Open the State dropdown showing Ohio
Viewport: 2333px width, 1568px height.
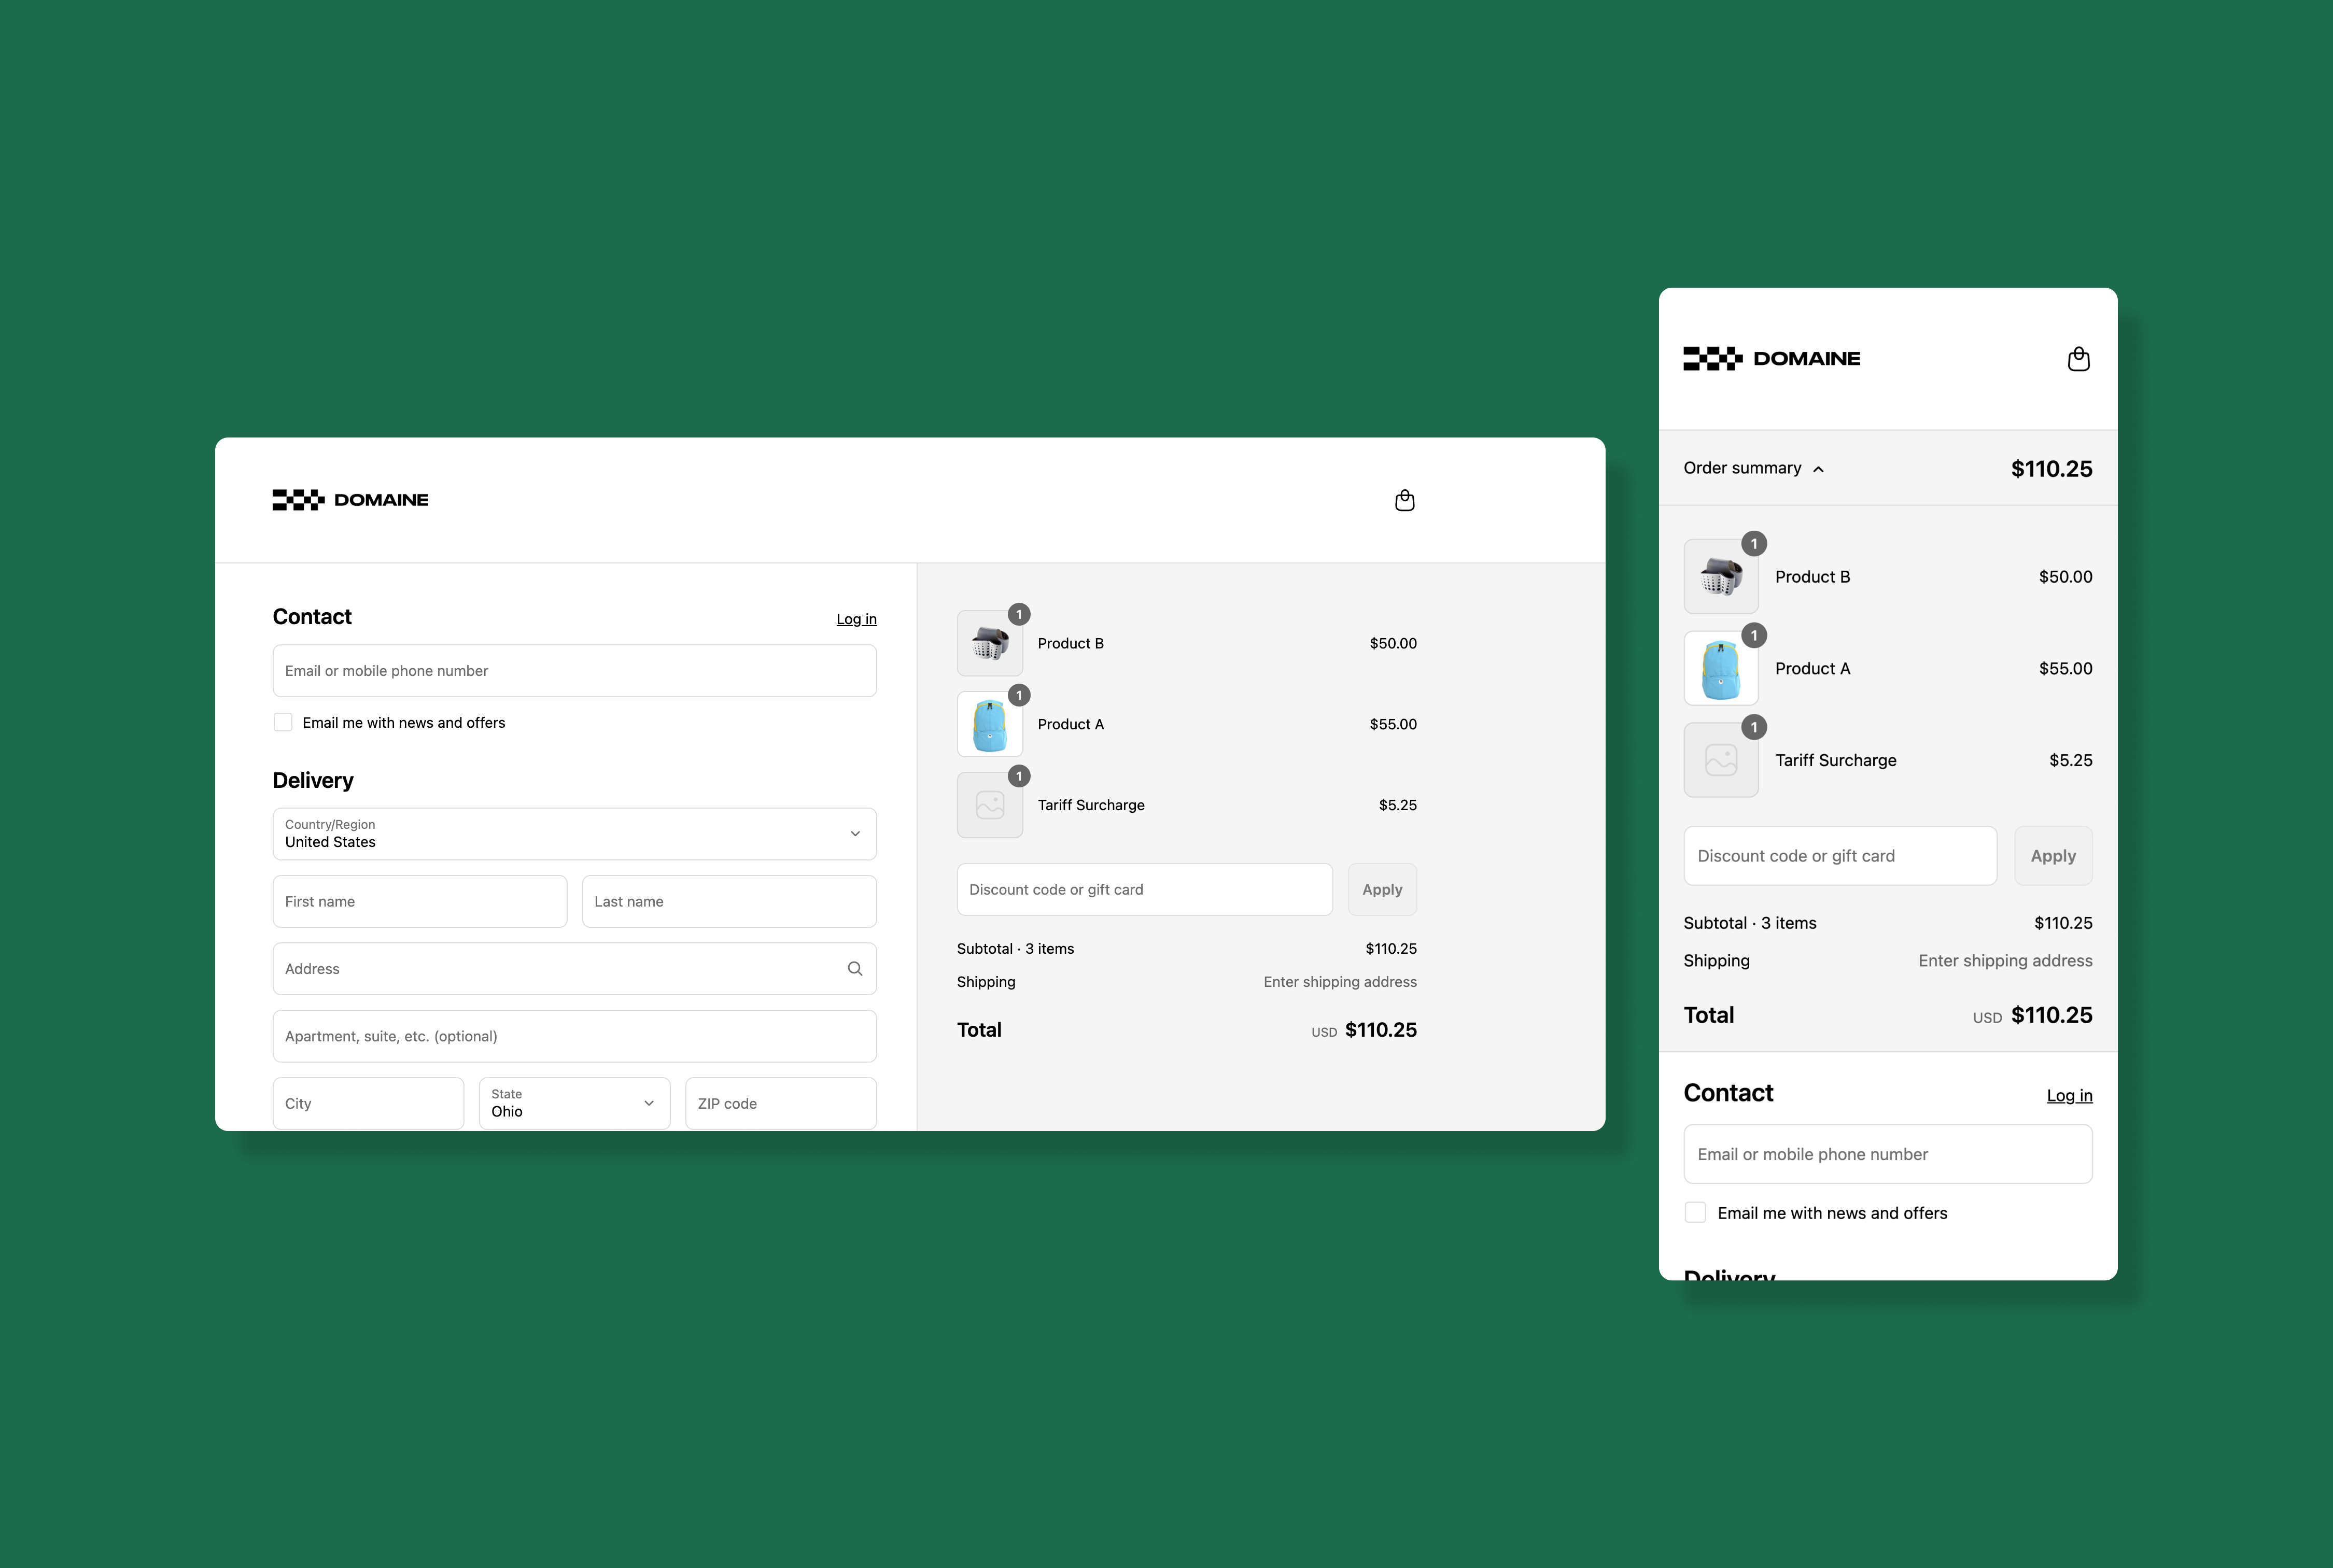tap(574, 1103)
